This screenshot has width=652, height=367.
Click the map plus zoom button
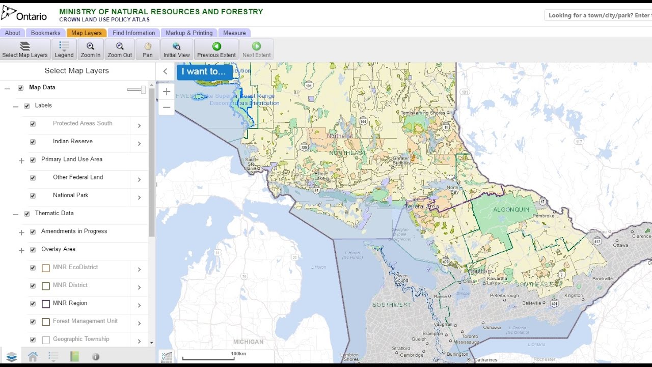(x=167, y=92)
